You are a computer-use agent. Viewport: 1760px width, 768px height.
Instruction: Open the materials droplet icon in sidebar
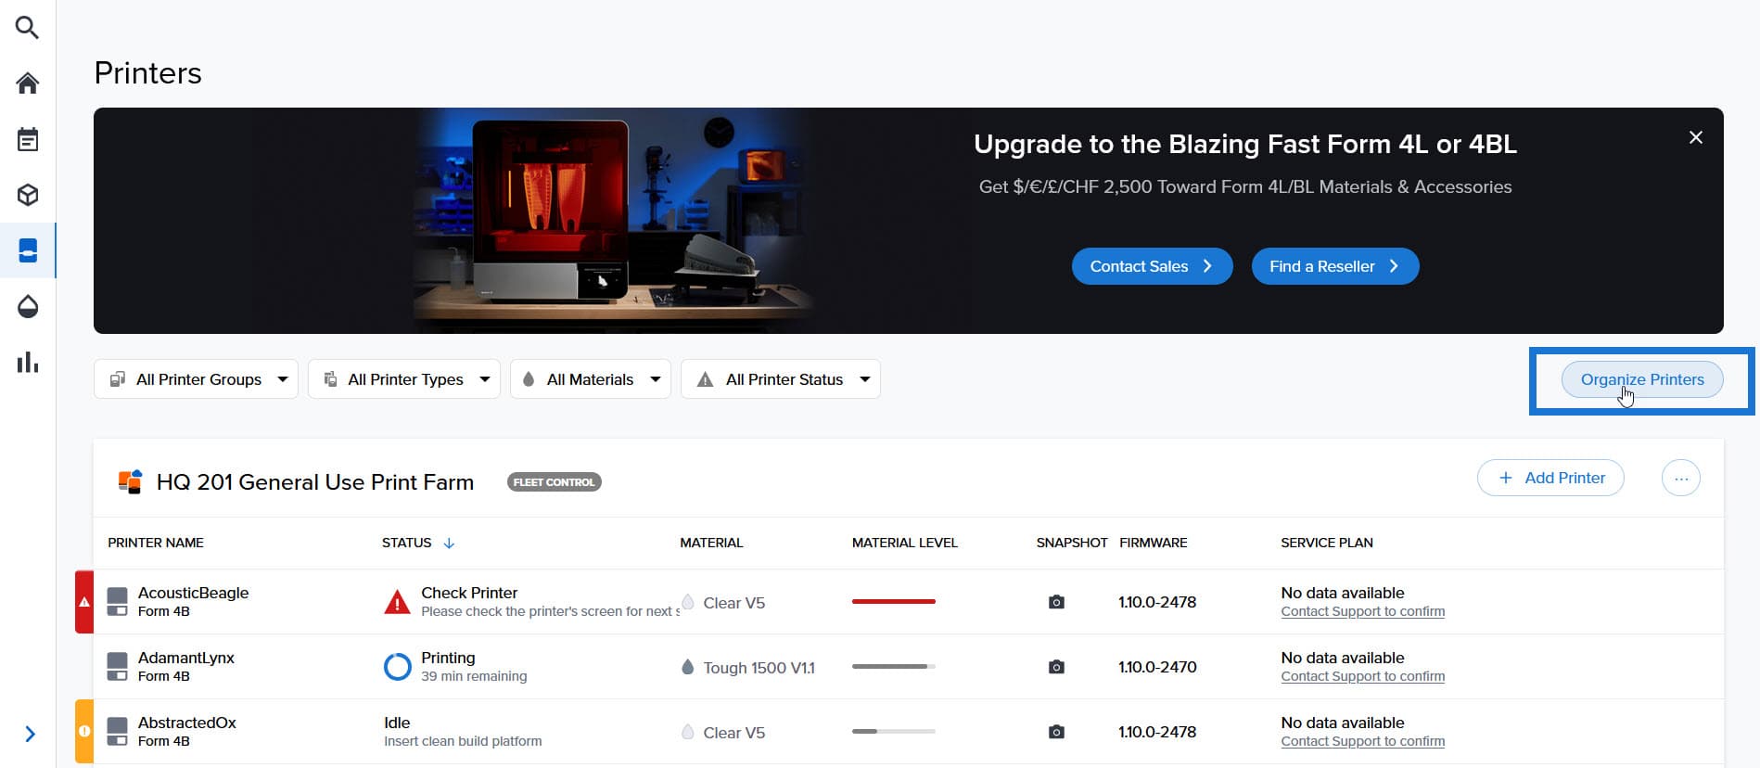pyautogui.click(x=28, y=306)
